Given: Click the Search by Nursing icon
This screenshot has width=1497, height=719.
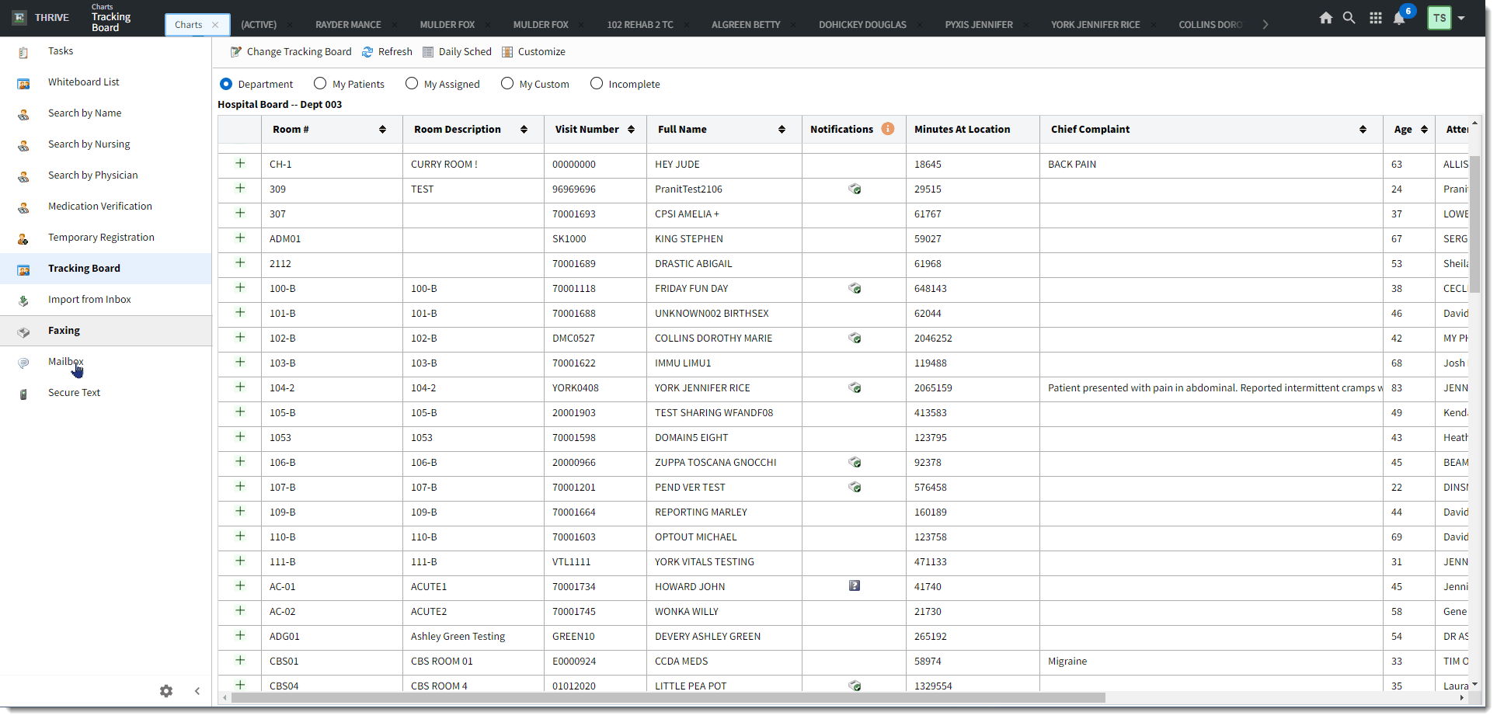Looking at the screenshot, I should (x=23, y=145).
